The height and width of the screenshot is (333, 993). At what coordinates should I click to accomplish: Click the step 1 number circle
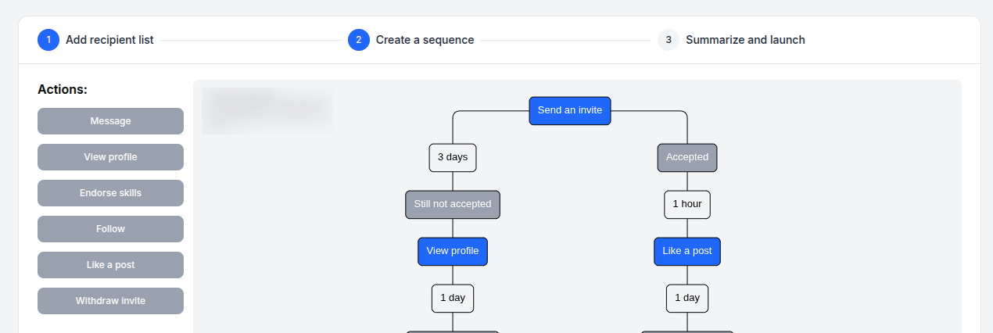(48, 40)
